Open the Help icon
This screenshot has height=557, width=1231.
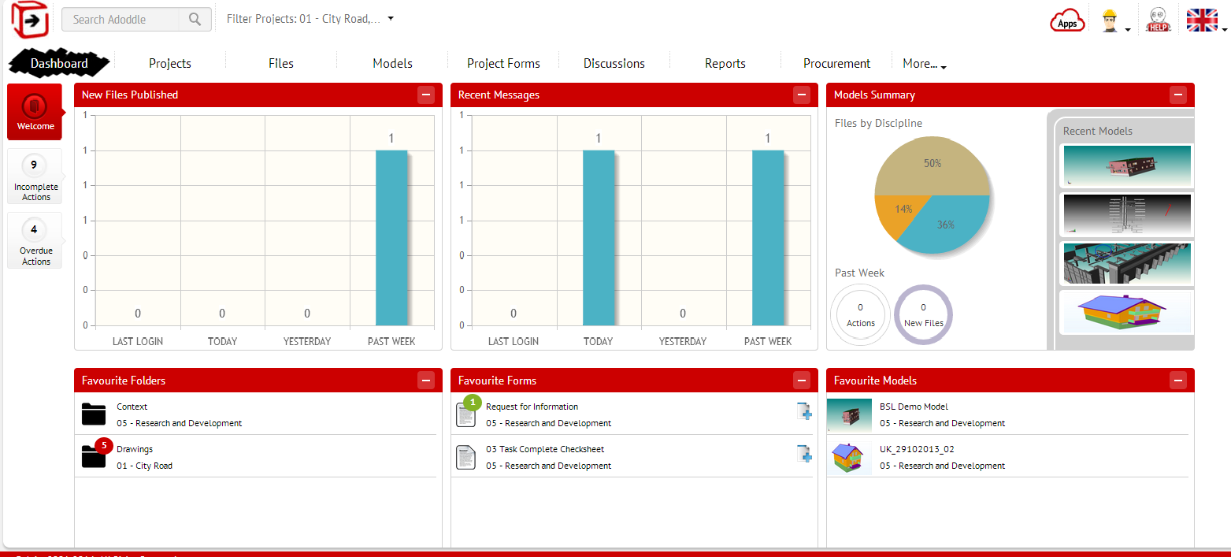pyautogui.click(x=1157, y=20)
